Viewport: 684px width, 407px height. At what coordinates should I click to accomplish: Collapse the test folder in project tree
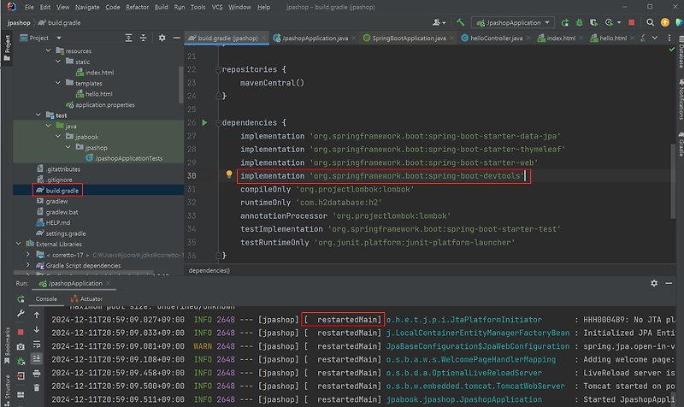click(x=37, y=115)
